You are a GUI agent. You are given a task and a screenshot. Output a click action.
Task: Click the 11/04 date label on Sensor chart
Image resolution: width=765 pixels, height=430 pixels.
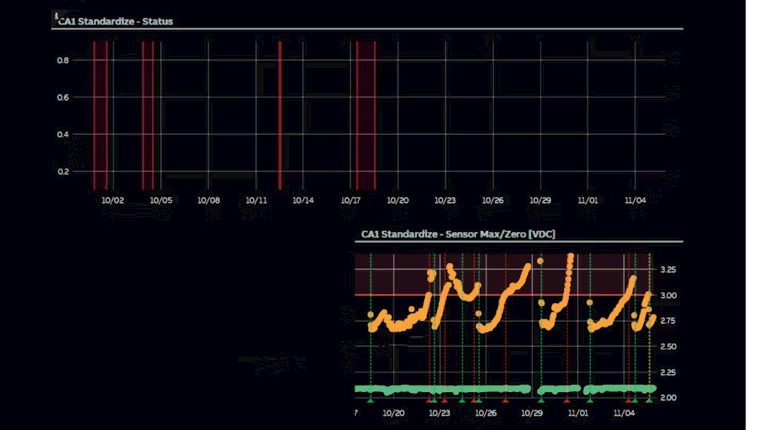pyautogui.click(x=624, y=413)
